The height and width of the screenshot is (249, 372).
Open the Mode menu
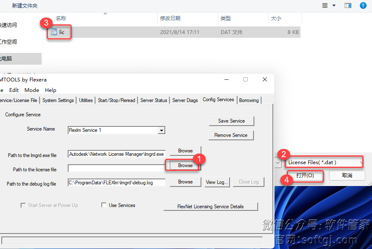[32, 90]
